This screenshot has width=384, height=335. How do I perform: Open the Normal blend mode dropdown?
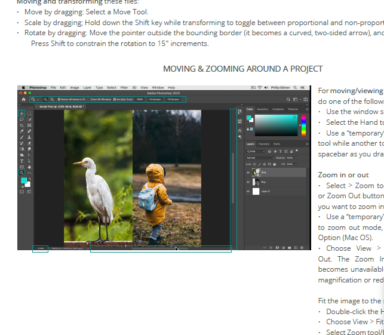(260, 158)
